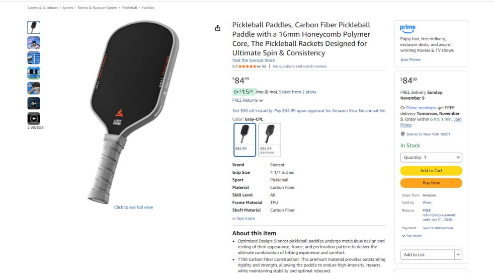Click the share icon beside the product title
Image resolution: width=494 pixels, height=273 pixels.
[x=217, y=28]
